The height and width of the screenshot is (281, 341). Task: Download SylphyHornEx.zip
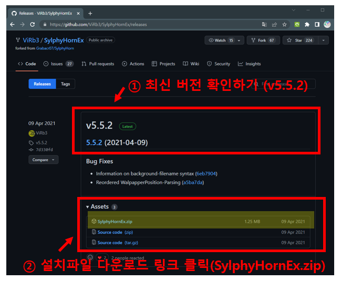click(x=115, y=222)
